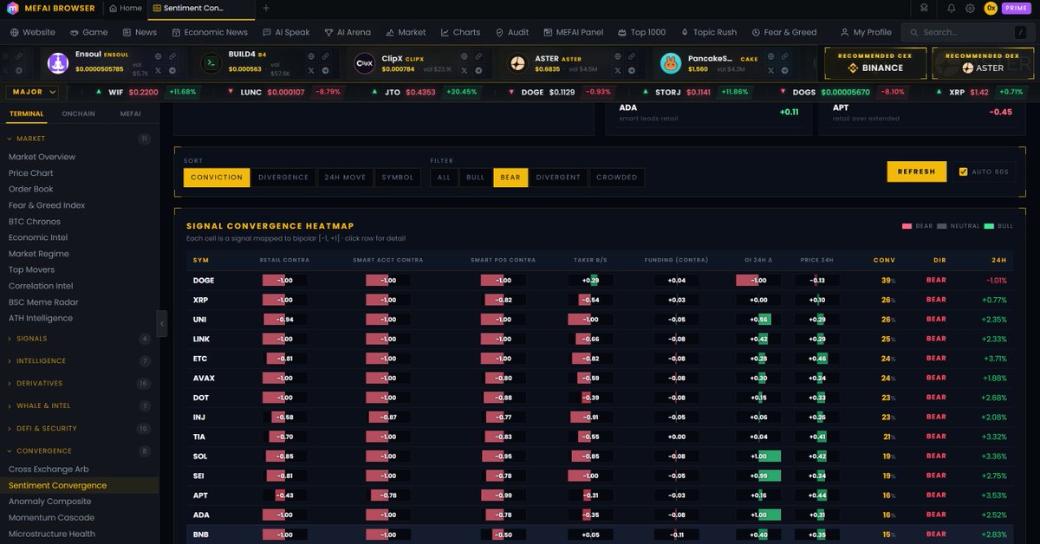Click the PRIME badge
Screen dimensions: 1040x544
point(1016,8)
